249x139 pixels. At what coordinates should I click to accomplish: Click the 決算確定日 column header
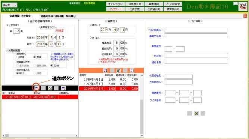[x=64, y=93]
